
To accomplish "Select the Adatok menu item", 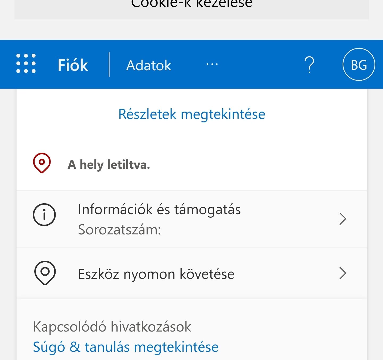I will pos(149,65).
